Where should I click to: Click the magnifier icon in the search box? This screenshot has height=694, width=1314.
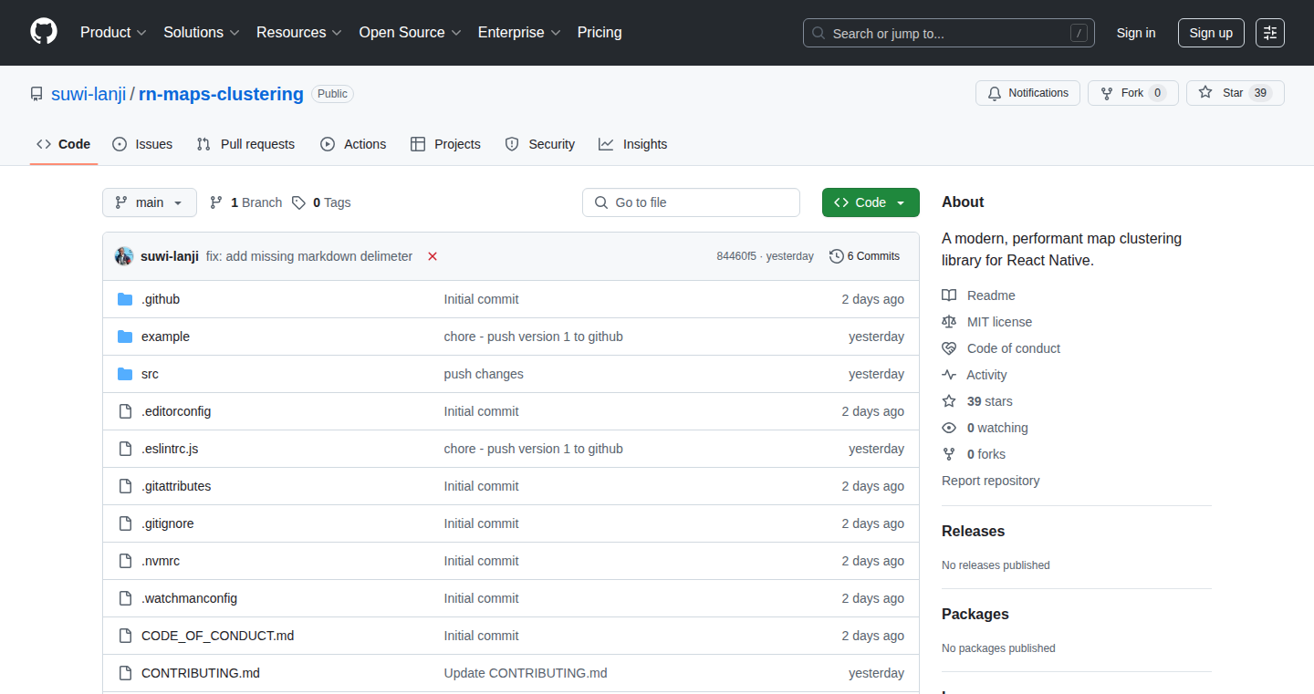(819, 33)
